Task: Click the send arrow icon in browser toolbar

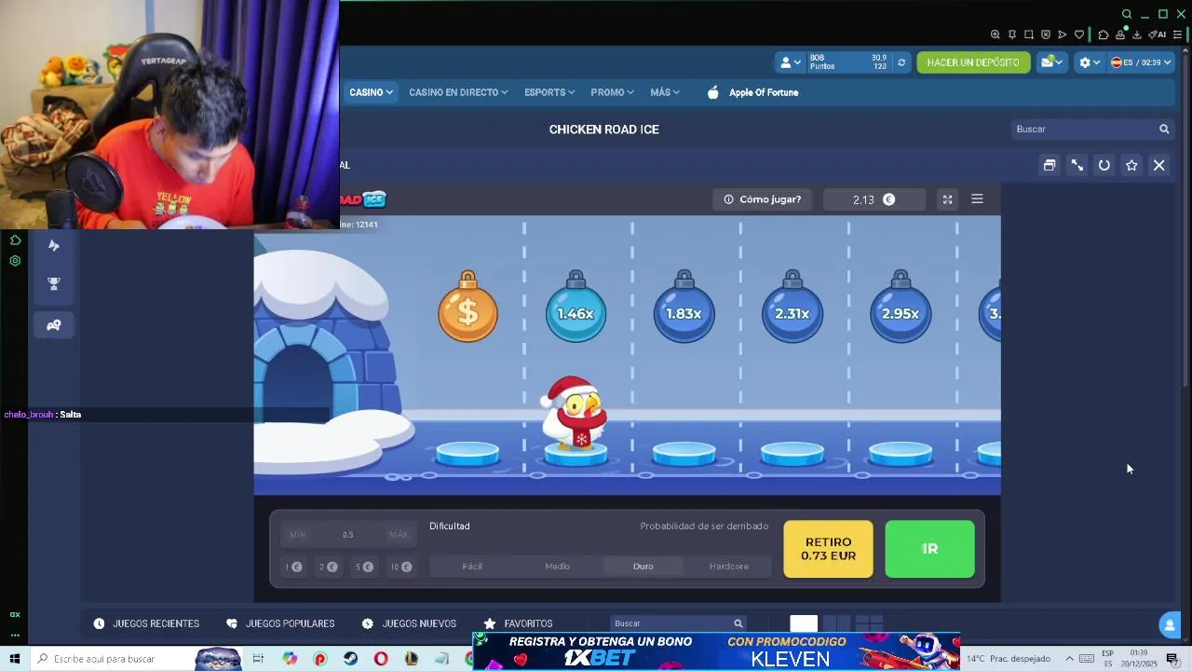Action: tap(1063, 34)
